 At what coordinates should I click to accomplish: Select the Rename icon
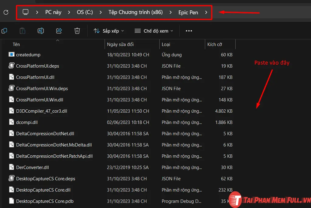41,31
